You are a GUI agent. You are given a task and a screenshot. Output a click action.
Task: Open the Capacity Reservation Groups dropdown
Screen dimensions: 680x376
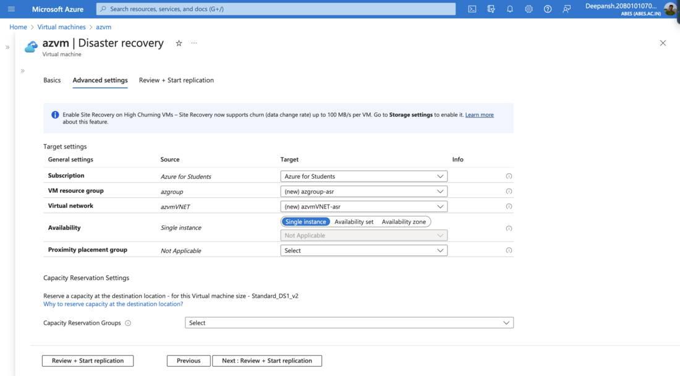point(349,323)
